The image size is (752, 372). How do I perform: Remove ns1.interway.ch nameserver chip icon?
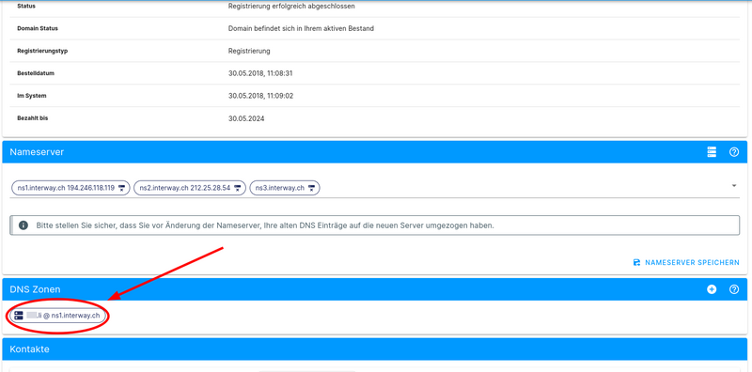pos(122,189)
